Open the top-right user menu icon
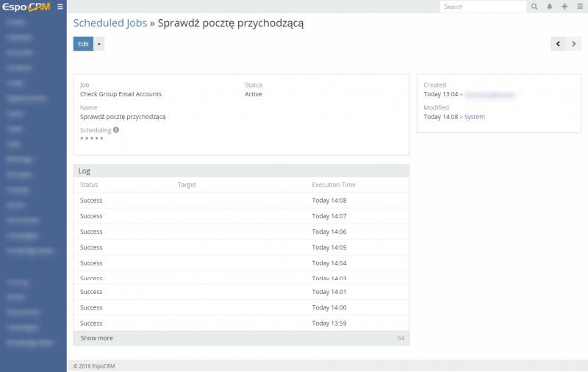 (x=578, y=7)
